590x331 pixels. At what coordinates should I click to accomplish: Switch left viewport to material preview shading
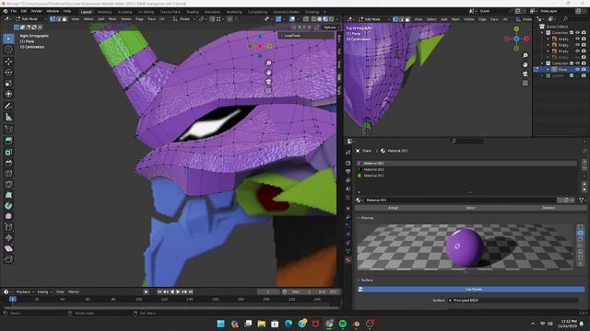(325, 18)
